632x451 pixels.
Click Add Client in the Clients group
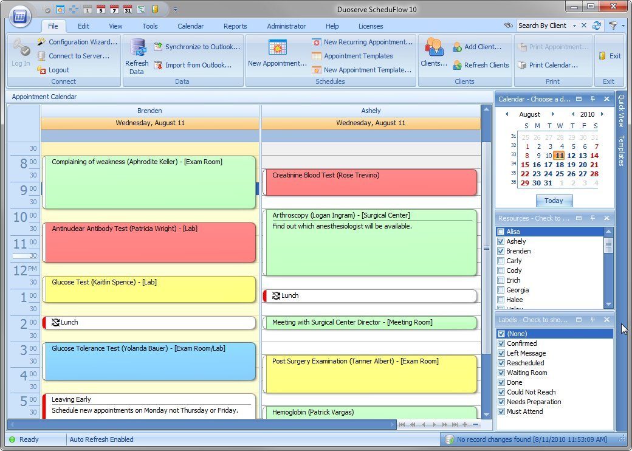(483, 46)
